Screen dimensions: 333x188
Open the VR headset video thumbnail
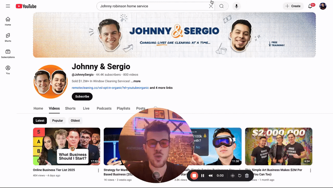(217, 146)
